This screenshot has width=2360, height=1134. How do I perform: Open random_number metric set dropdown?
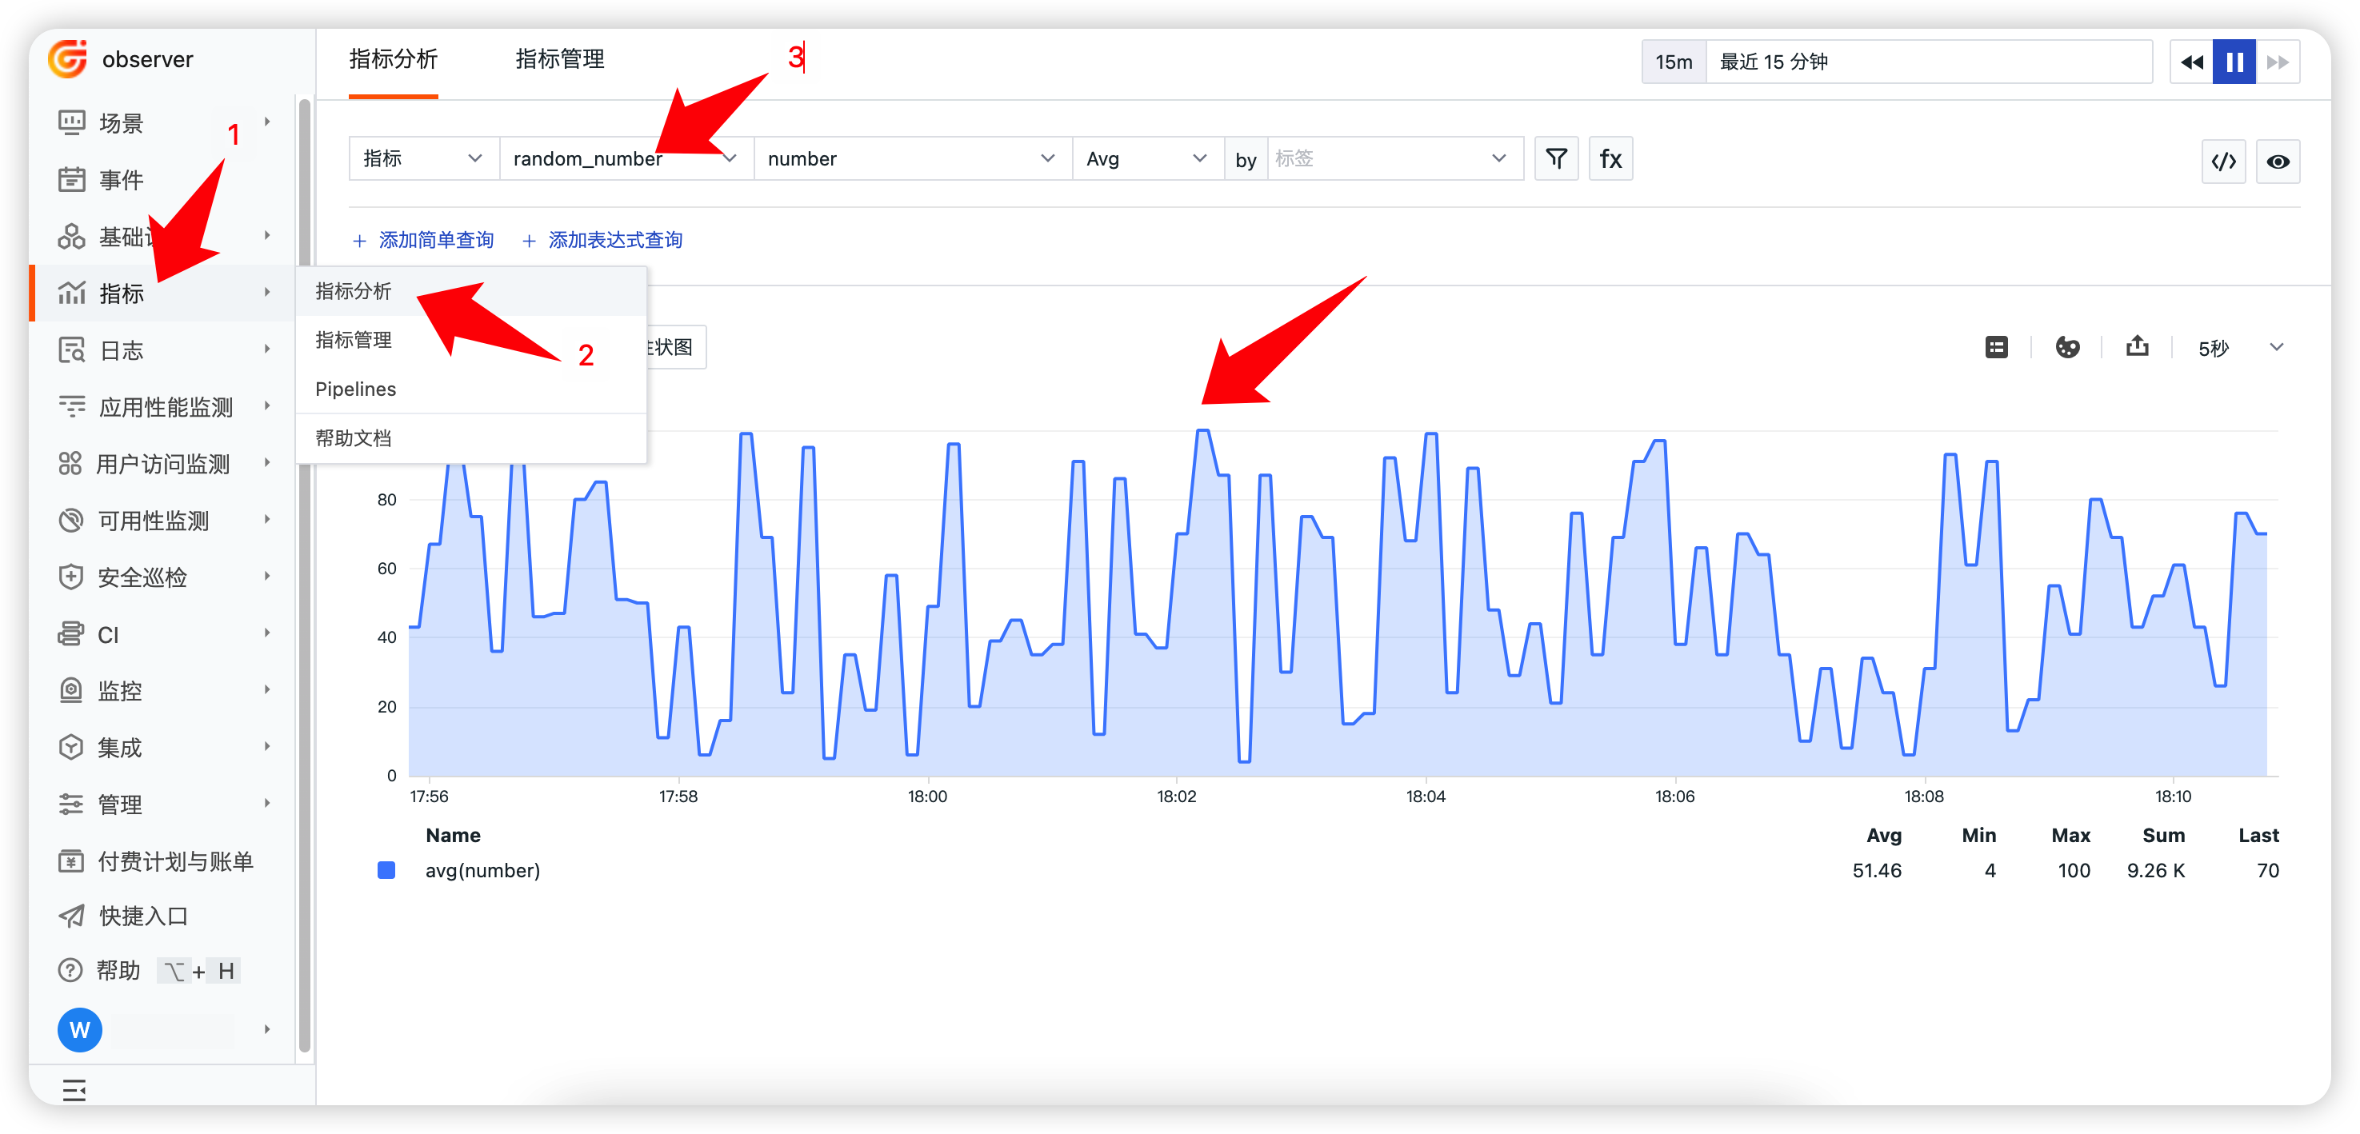pos(626,158)
